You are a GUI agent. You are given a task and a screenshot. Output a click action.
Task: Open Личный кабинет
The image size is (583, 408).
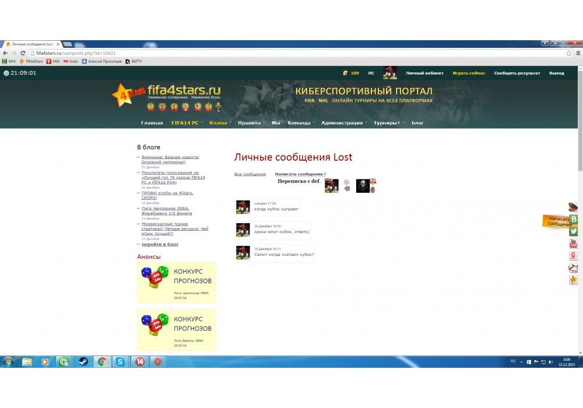(x=424, y=73)
